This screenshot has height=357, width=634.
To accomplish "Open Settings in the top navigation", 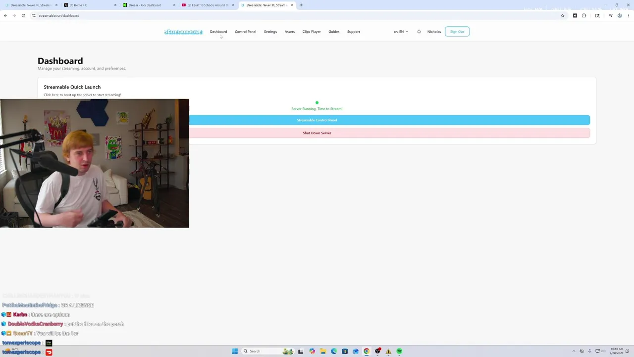I will coord(270,32).
